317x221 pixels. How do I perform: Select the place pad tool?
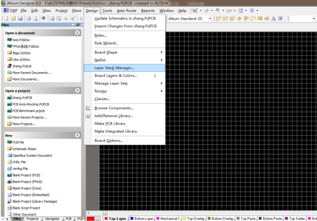239,19
